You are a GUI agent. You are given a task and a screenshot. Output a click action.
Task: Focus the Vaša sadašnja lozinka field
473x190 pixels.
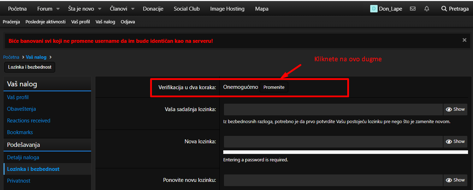333,109
